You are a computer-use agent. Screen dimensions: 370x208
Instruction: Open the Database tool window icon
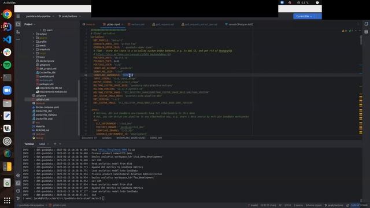[x=366, y=32]
